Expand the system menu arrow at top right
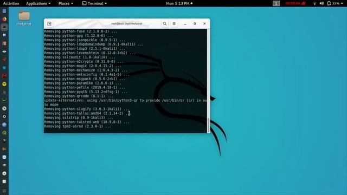347x195 pixels. pyautogui.click(x=342, y=4)
